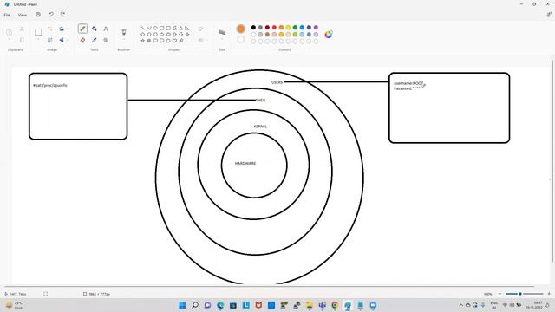Select the Pencil tool
Viewport: 555px width, 312px height.
tap(82, 29)
